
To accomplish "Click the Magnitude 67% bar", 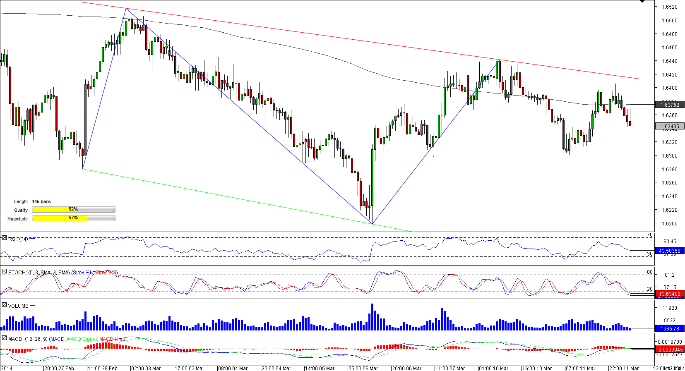I will 73,218.
